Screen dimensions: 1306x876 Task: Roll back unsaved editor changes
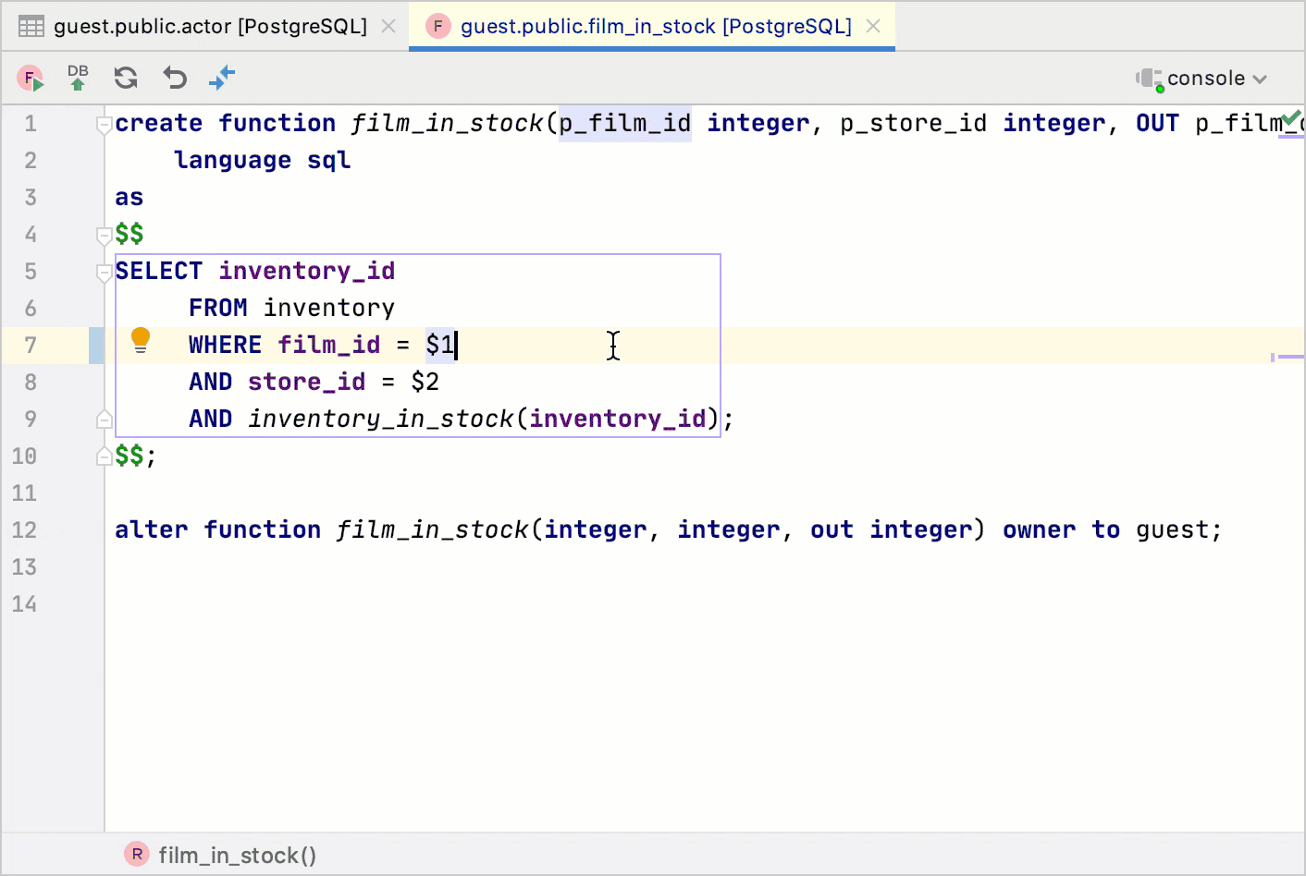click(x=174, y=79)
